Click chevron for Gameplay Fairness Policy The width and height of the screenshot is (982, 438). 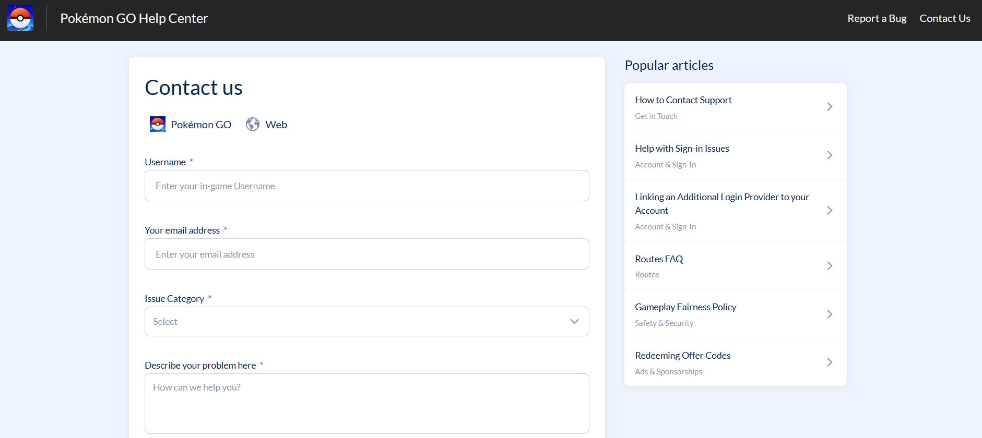click(830, 314)
